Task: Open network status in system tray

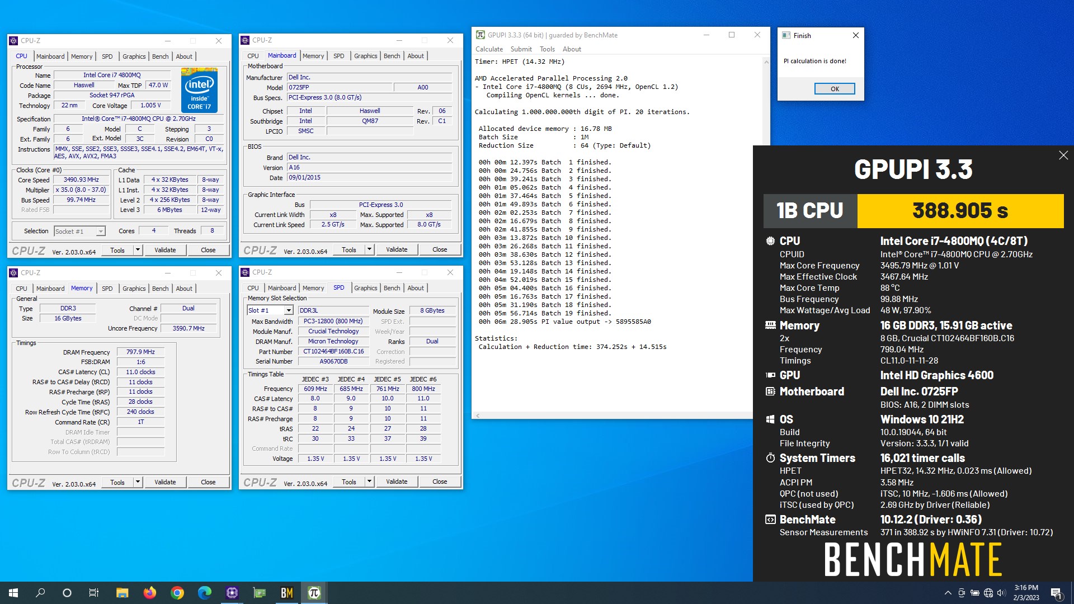Action: (988, 593)
